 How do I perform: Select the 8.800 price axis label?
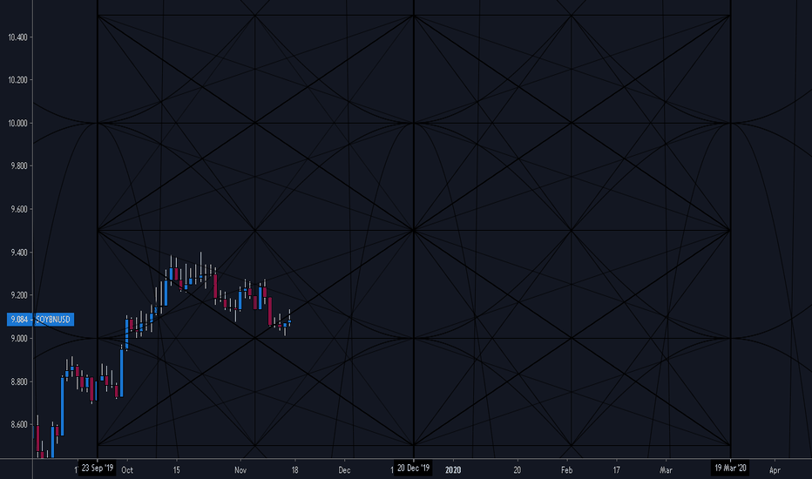[18, 381]
